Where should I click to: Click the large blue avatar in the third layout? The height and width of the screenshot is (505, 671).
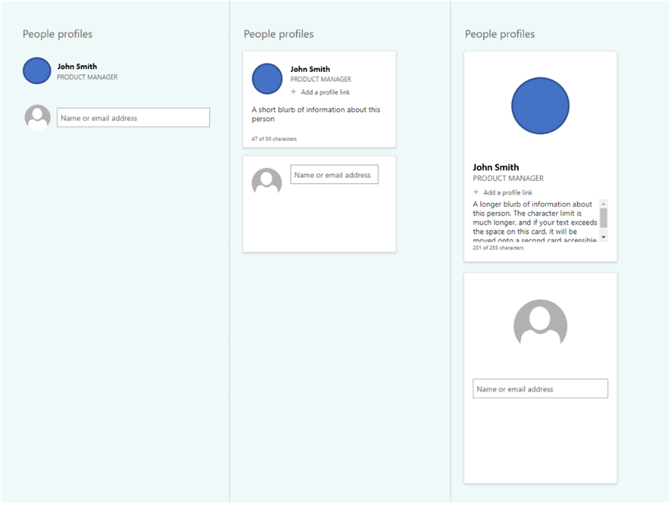[540, 106]
